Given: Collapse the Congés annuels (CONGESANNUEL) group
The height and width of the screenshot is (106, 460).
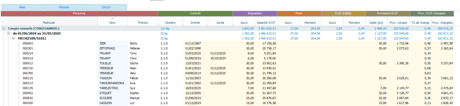Looking at the screenshot, I should coord(4,28).
